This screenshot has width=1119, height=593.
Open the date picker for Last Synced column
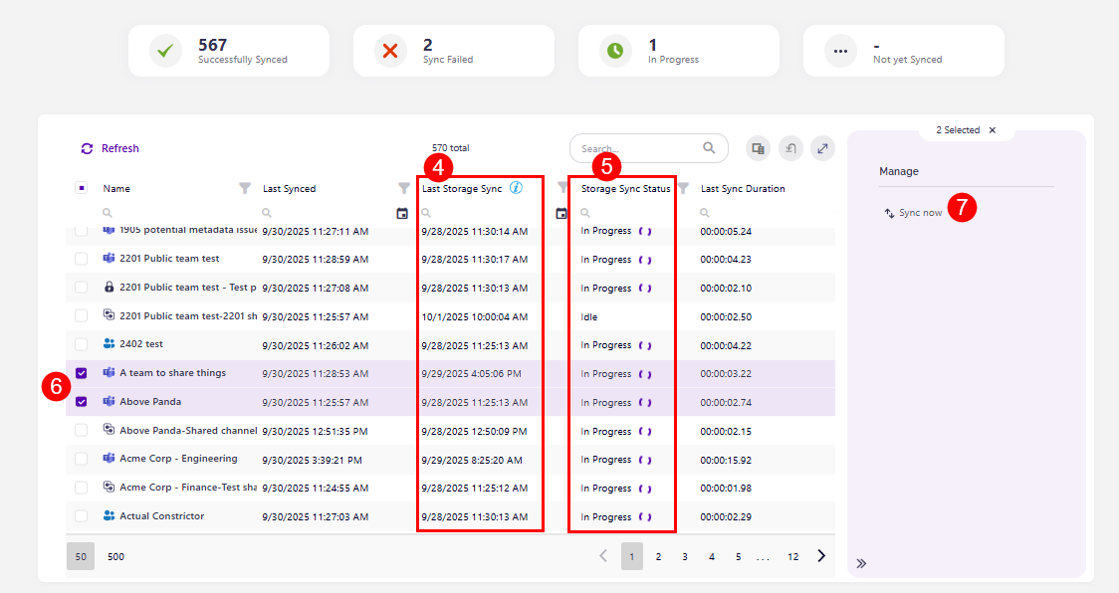pos(402,211)
